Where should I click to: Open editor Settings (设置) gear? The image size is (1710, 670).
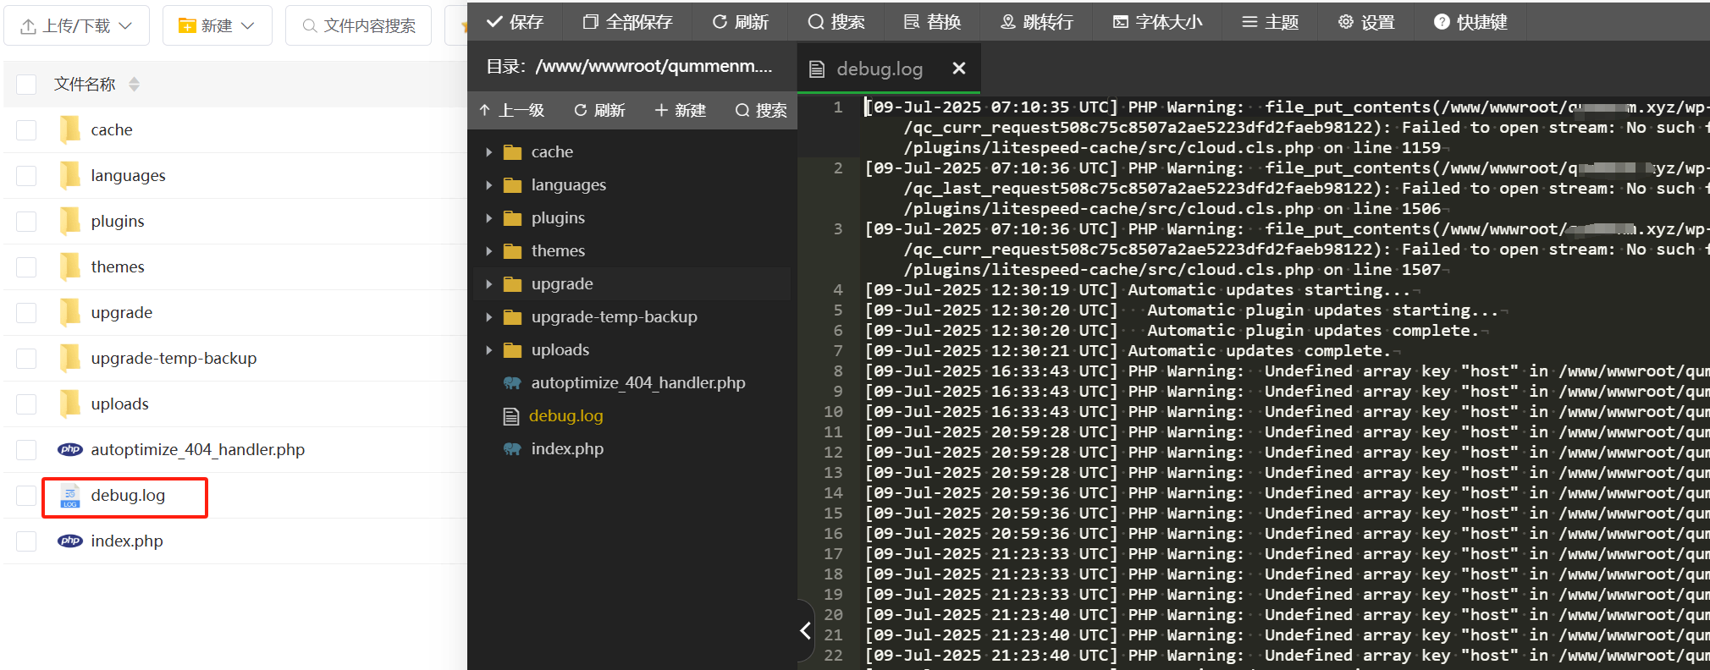[x=1365, y=22]
